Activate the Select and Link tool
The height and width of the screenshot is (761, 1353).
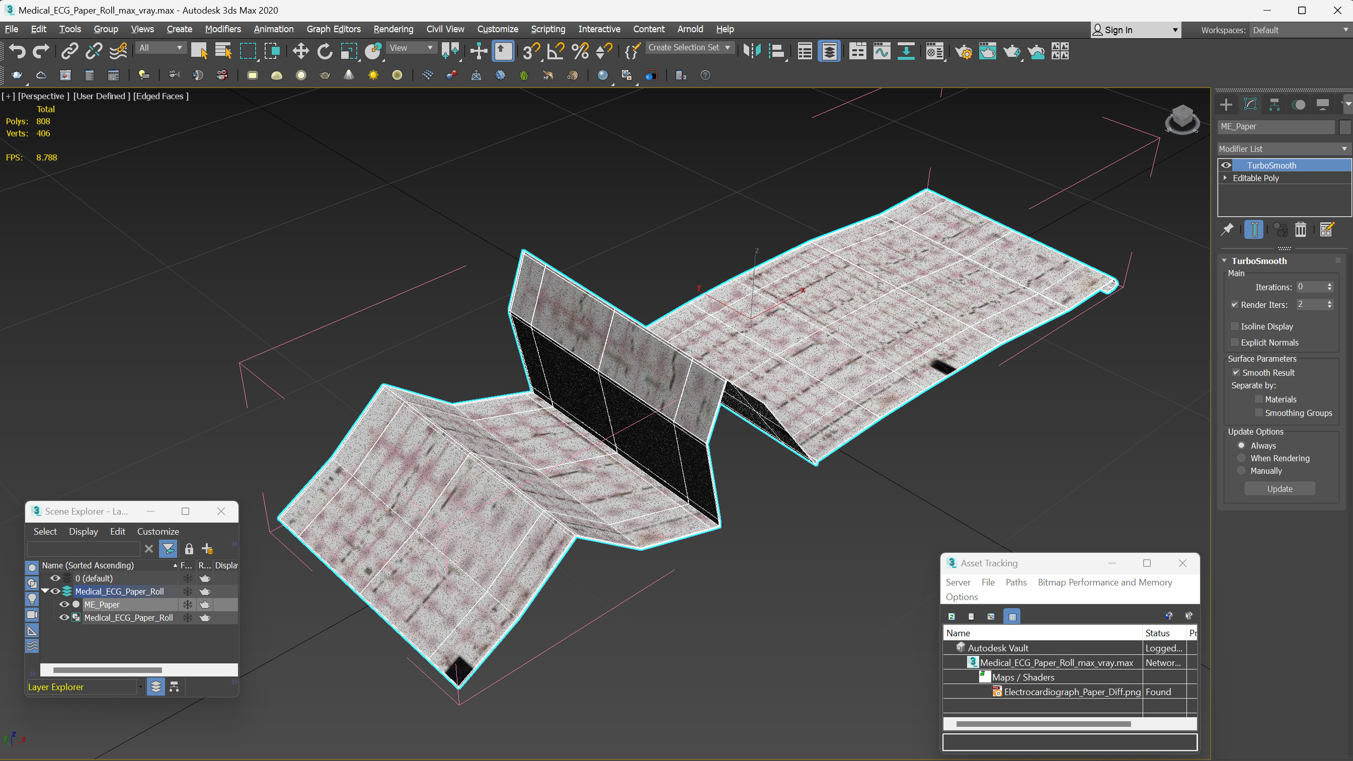click(x=69, y=51)
